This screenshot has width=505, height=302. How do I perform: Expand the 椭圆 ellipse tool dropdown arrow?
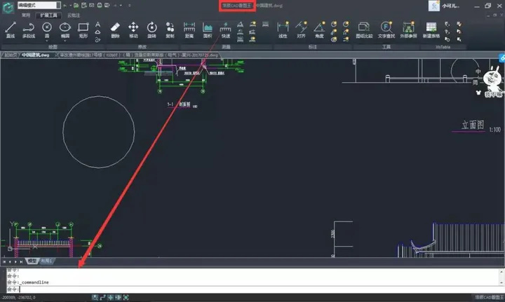tap(65, 41)
